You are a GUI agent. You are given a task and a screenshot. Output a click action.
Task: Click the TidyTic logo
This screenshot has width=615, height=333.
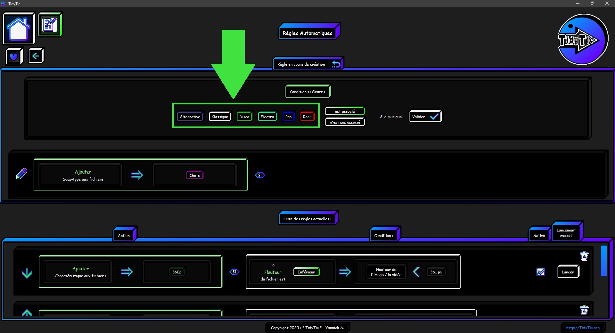coord(583,39)
